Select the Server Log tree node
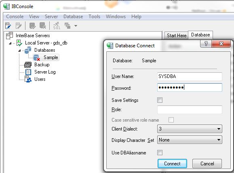The height and width of the screenshot is (173, 234). pos(45,72)
